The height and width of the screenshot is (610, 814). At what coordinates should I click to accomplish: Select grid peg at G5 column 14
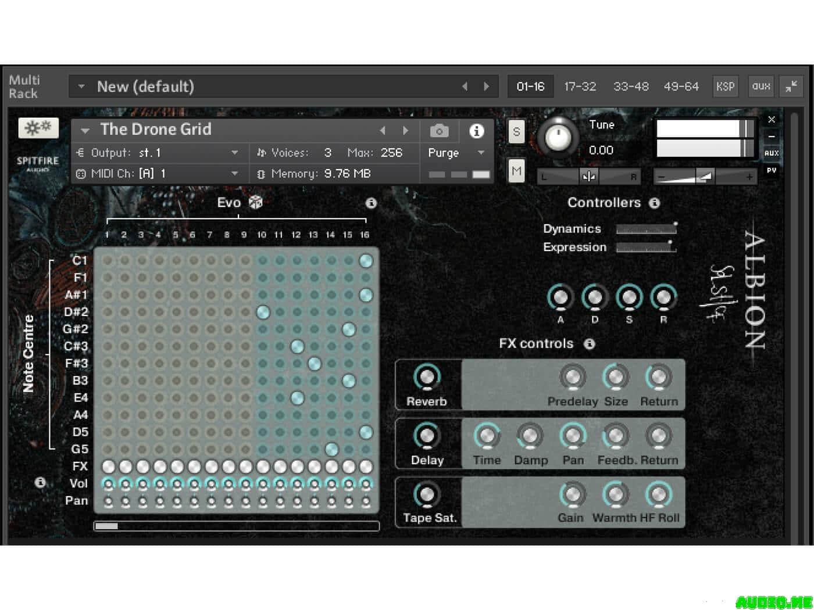pyautogui.click(x=331, y=449)
